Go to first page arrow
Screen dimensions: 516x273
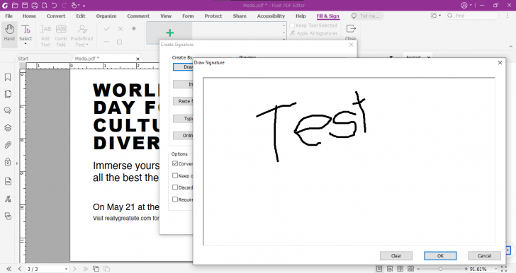[x=9, y=269]
